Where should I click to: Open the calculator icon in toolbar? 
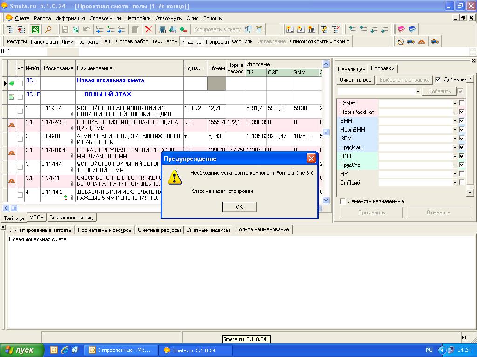(x=162, y=29)
